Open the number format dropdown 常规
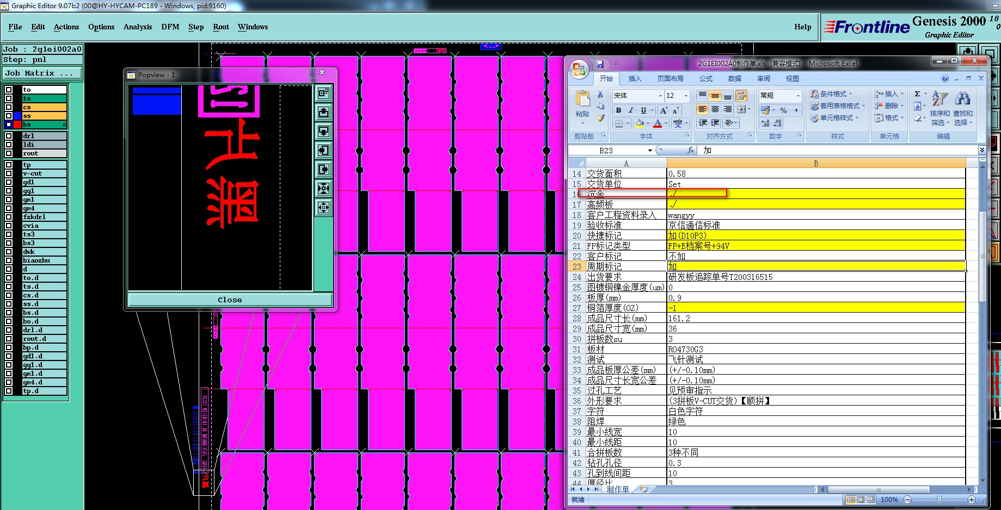The image size is (1001, 510). coord(798,96)
